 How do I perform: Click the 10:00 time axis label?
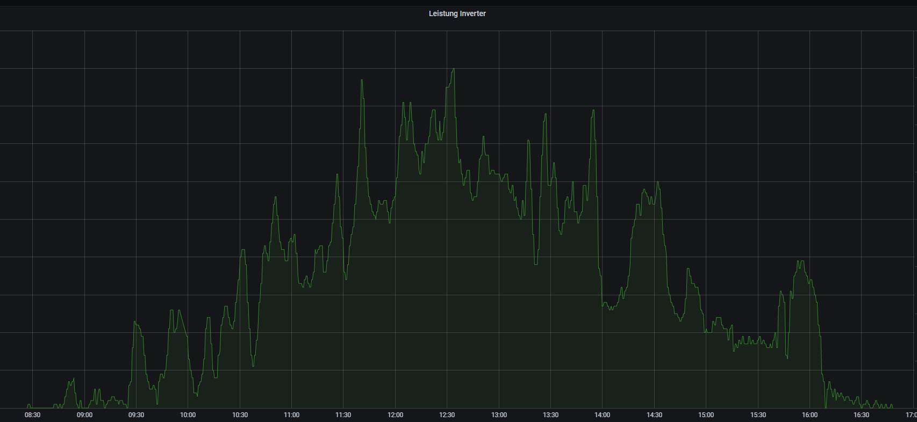(x=188, y=415)
